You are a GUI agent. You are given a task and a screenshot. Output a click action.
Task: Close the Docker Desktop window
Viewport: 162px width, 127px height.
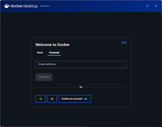(156, 6)
